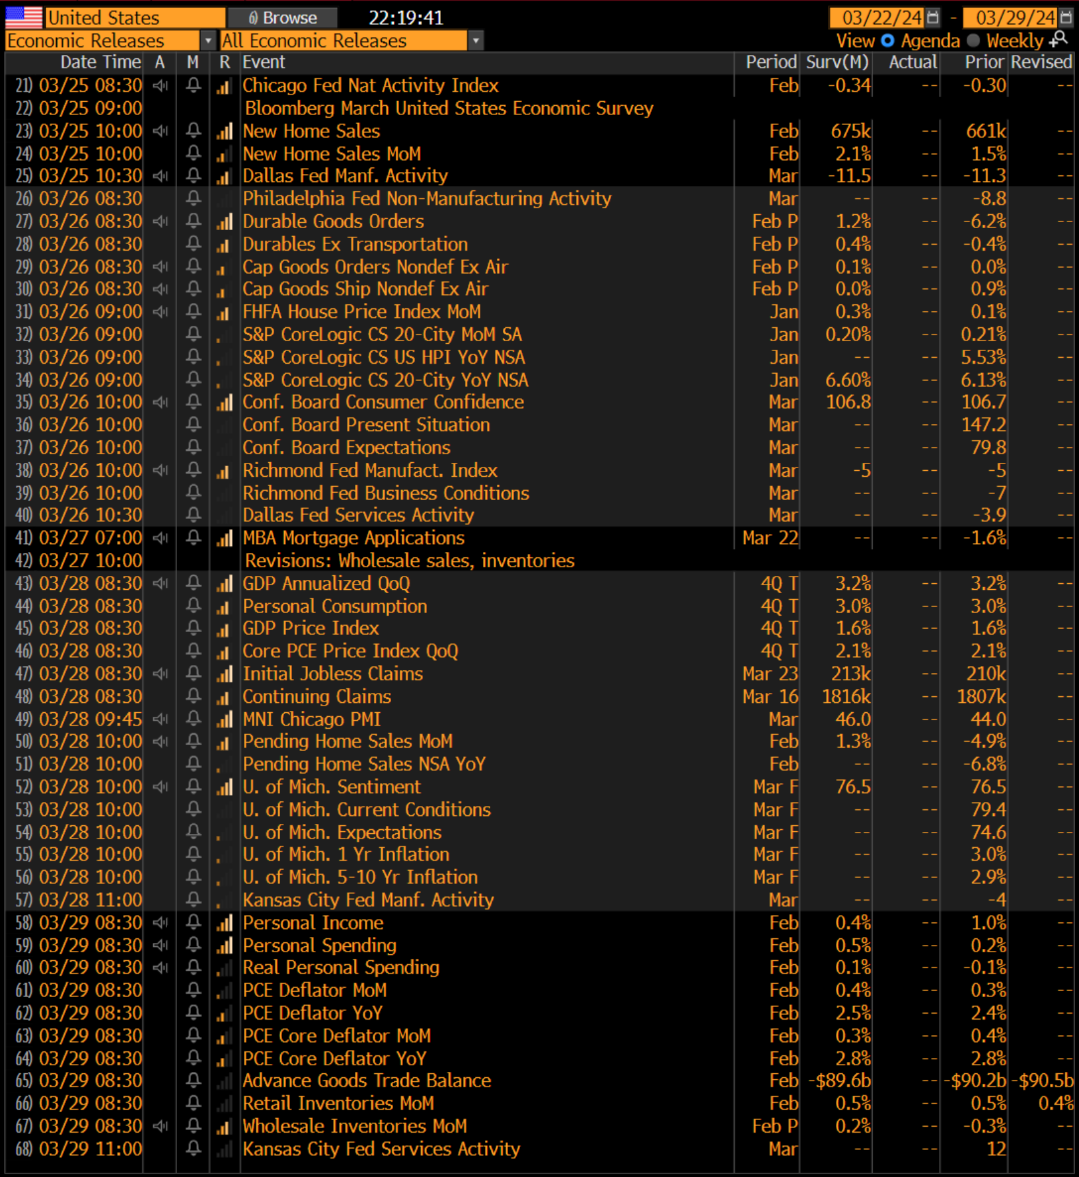This screenshot has width=1079, height=1177.
Task: Click the bell icon for Pending Home Sales MoM
Action: pos(193,741)
